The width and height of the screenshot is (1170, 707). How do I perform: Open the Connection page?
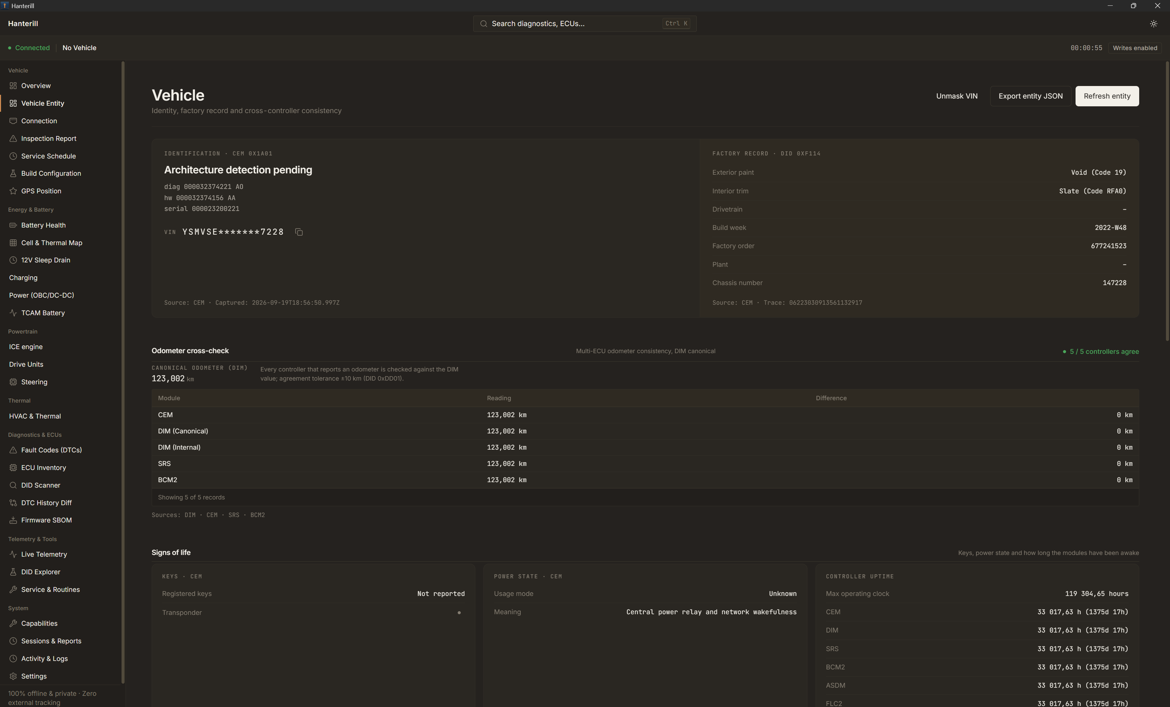61,121
